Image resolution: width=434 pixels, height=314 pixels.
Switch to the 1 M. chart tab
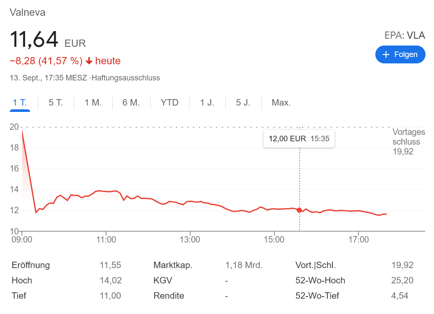point(93,103)
